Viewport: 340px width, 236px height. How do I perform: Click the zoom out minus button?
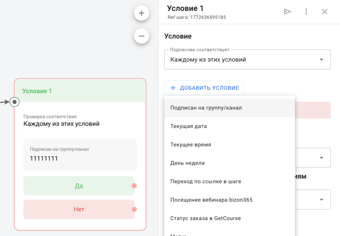tap(141, 36)
